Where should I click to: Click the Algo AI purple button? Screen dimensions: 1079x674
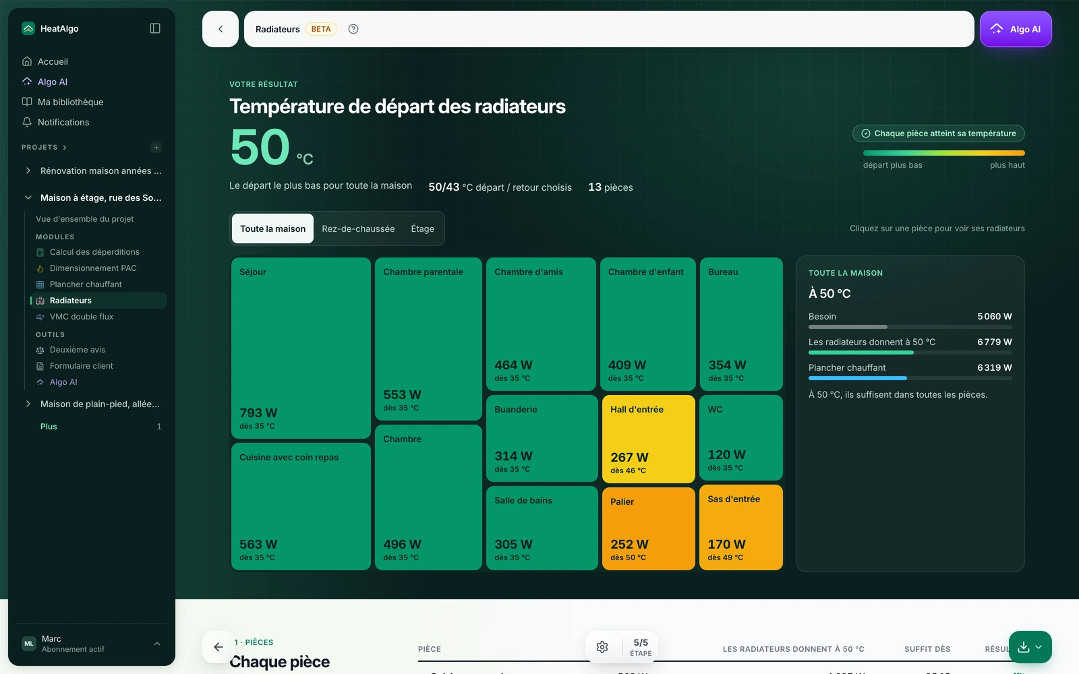click(1016, 29)
